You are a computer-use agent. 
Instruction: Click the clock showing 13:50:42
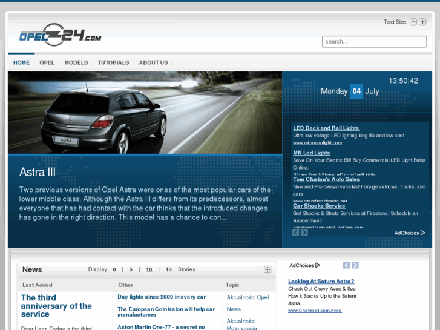pos(403,81)
